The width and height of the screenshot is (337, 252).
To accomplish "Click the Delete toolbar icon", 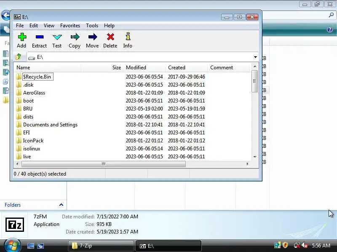I will (x=110, y=37).
